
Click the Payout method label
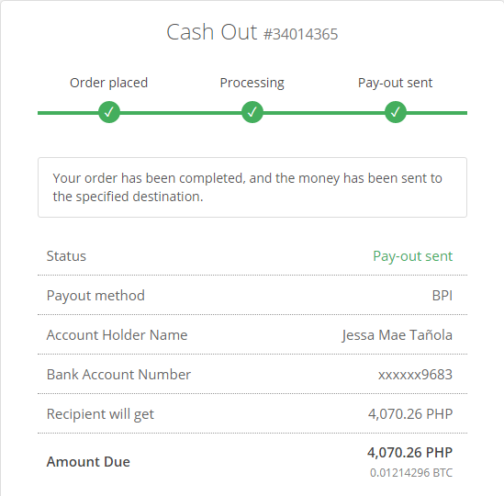95,296
